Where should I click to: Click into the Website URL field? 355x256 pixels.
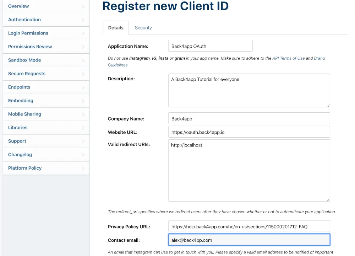249,132
